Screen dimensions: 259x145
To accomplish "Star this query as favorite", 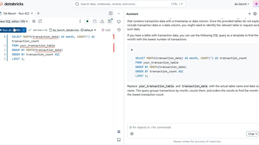I will [x=34, y=21].
